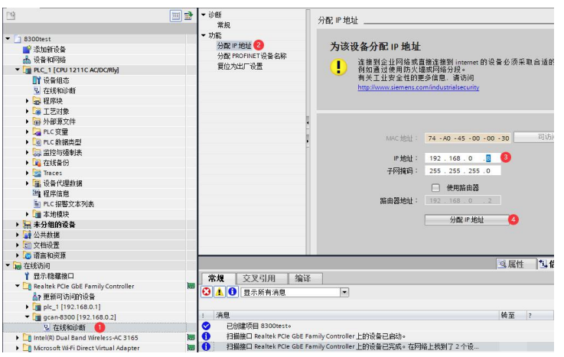Select 文档设置 in project tree
Image resolution: width=564 pixels, height=357 pixels.
click(x=47, y=245)
